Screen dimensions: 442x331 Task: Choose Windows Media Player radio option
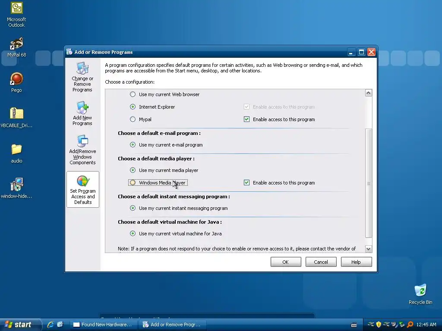[158, 183]
